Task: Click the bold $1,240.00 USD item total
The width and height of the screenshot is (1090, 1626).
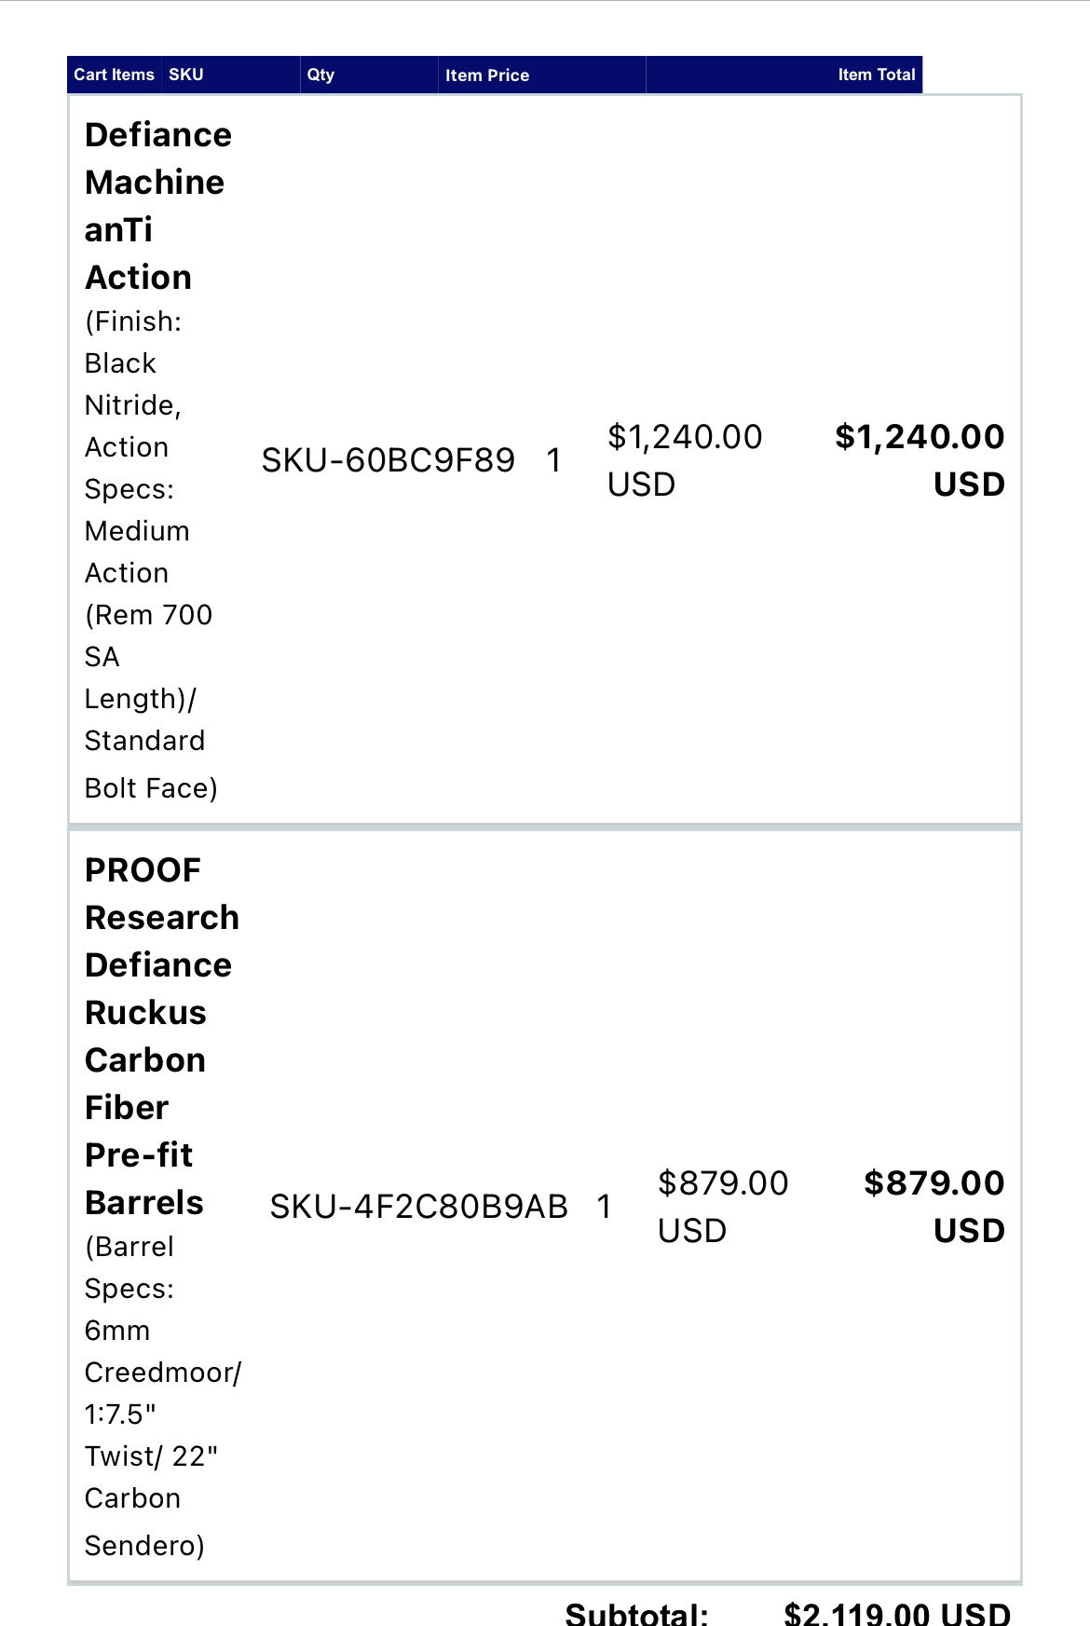Action: click(x=920, y=460)
